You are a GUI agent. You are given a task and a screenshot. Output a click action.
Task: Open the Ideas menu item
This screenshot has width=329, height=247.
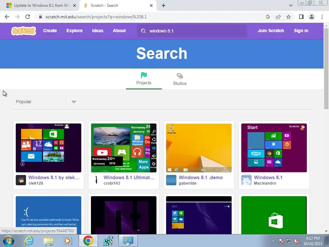[98, 31]
